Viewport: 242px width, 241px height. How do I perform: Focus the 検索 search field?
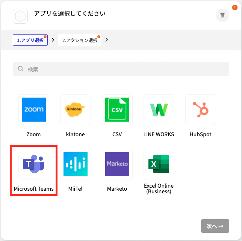tap(121, 69)
